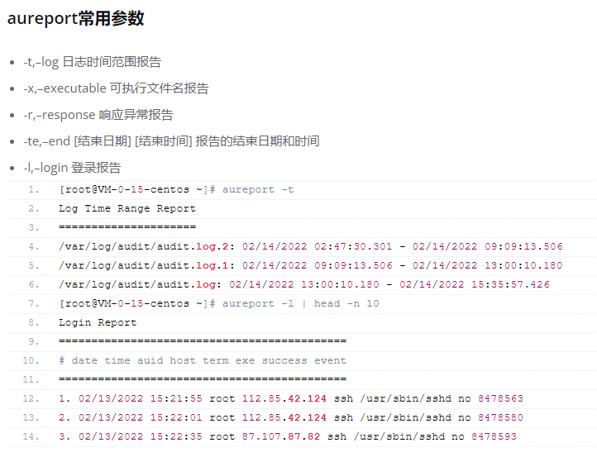
Task: Select the '-l,--login 登录报告' bullet
Action: click(x=72, y=168)
